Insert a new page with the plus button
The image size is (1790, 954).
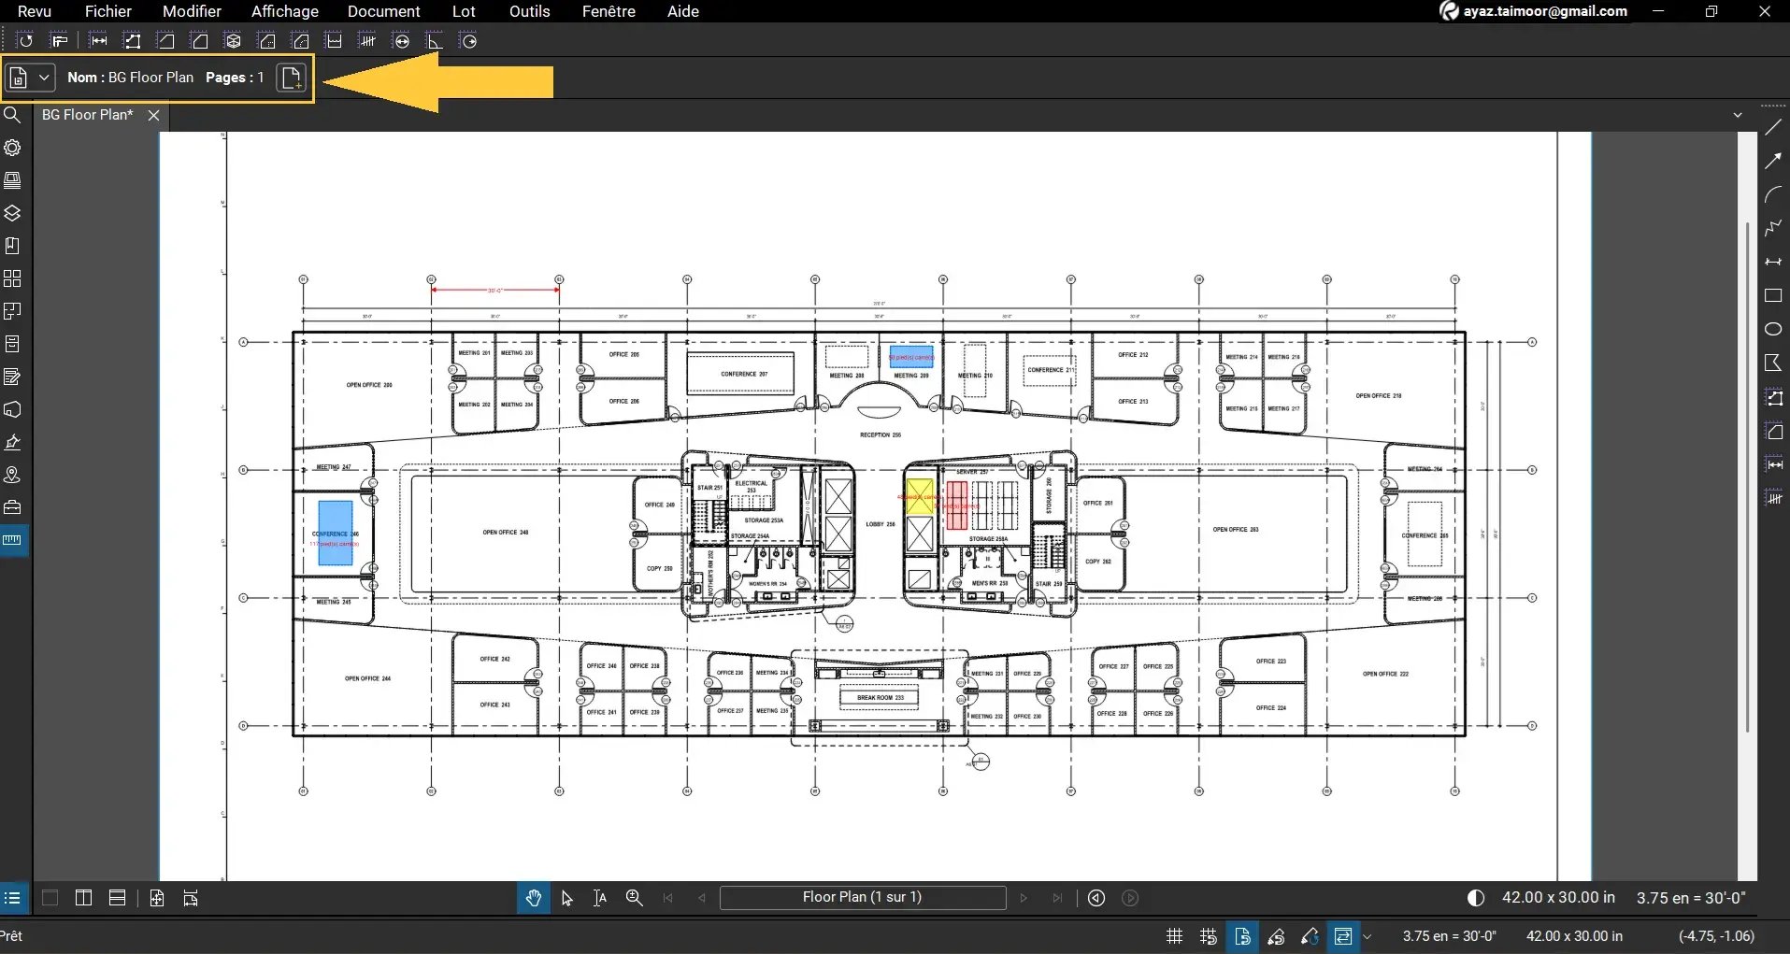pyautogui.click(x=291, y=78)
